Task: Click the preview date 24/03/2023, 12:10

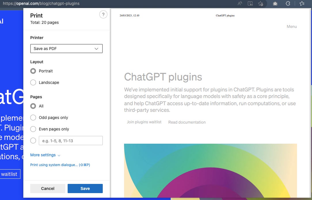Action: [x=129, y=16]
